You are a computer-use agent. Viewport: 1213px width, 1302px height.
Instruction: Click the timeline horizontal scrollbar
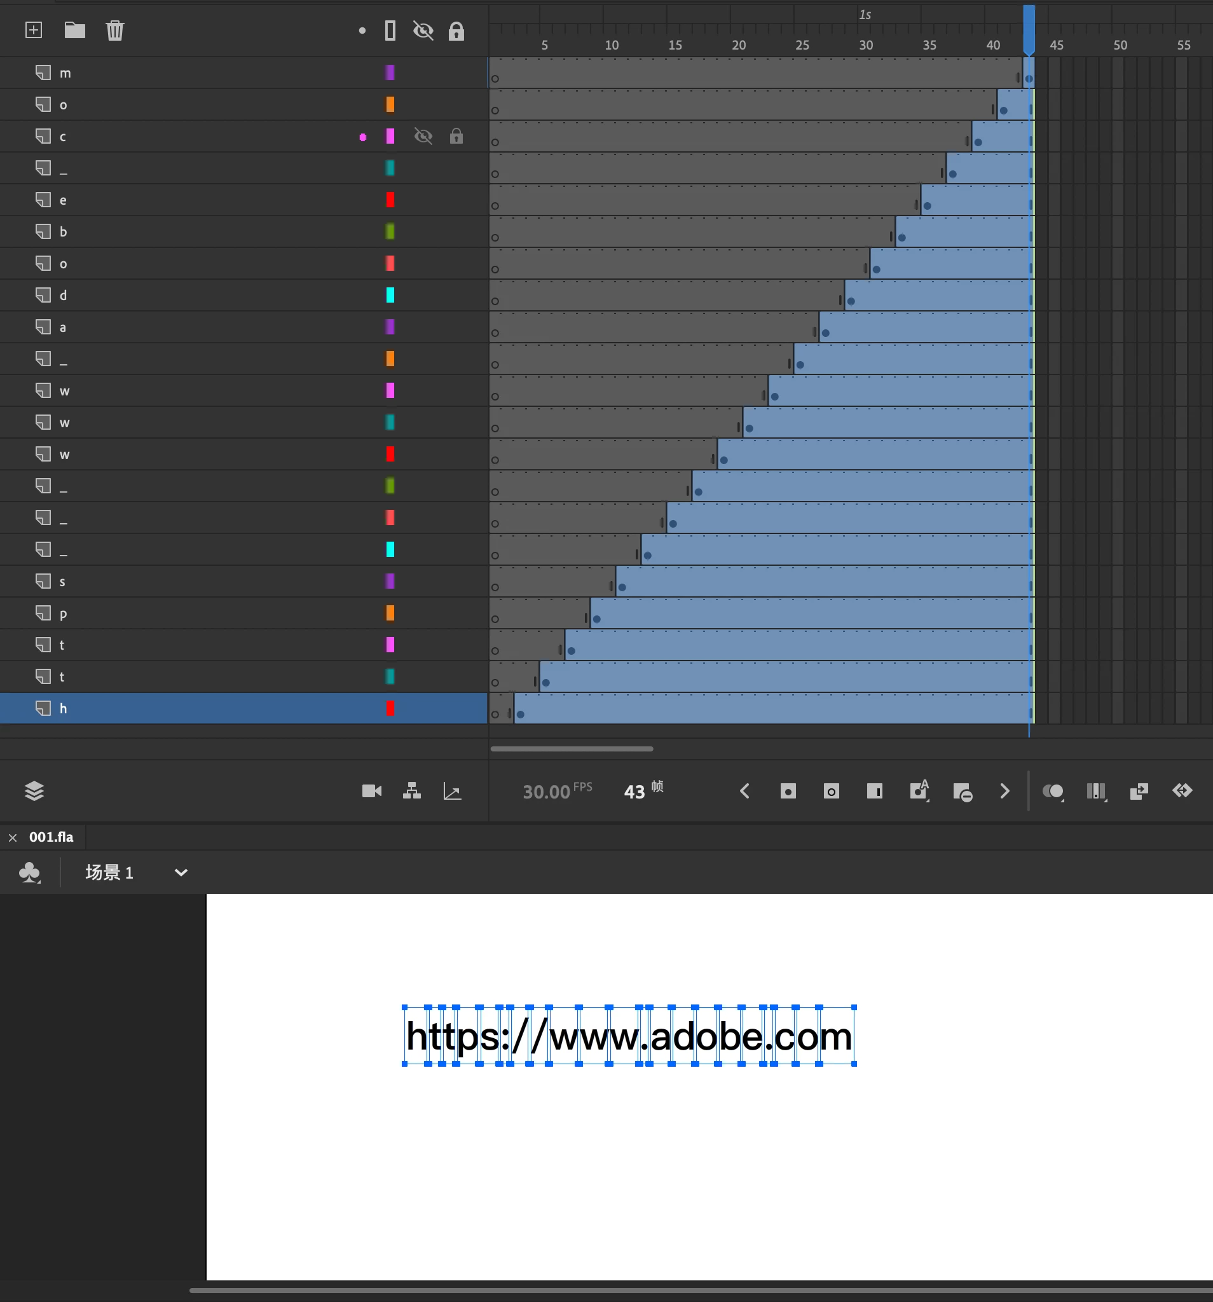(572, 748)
